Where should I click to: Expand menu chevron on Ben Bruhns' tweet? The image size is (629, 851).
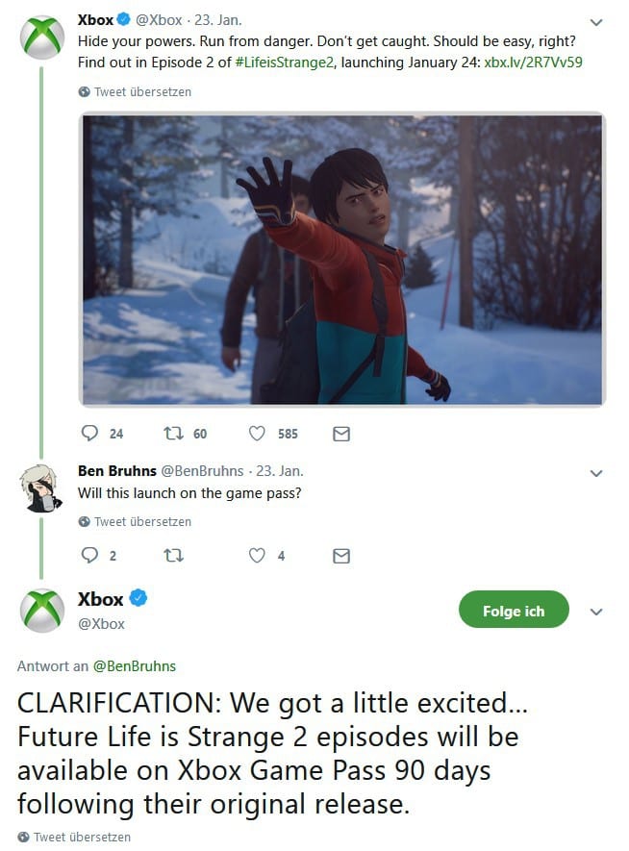coord(596,473)
